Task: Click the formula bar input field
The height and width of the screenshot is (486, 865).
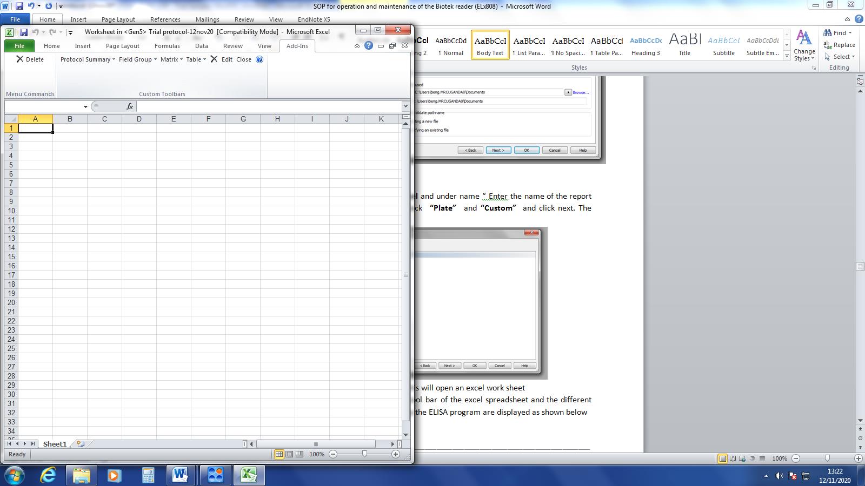Action: 269,106
